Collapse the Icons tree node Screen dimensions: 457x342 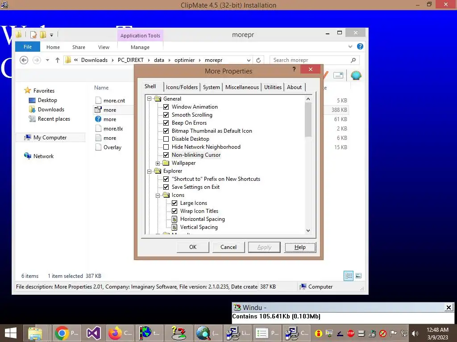click(x=158, y=195)
